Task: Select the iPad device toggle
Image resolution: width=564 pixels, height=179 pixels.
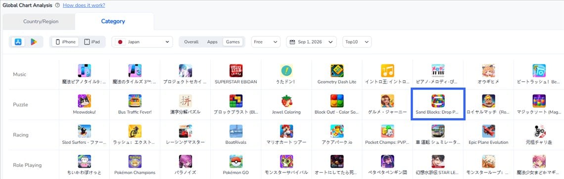Action: pyautogui.click(x=92, y=42)
